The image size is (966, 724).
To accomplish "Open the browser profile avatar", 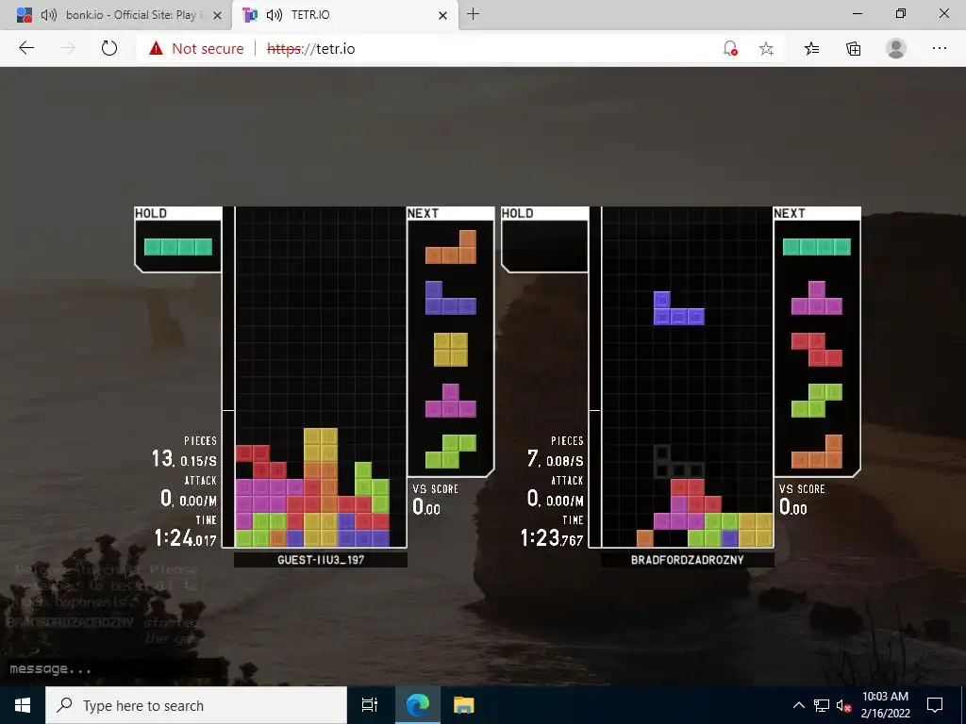I will pyautogui.click(x=896, y=48).
